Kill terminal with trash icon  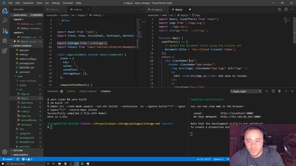coord(279,91)
